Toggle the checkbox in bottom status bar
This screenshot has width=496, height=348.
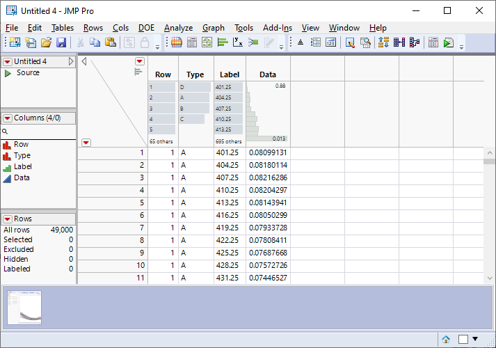pyautogui.click(x=463, y=339)
